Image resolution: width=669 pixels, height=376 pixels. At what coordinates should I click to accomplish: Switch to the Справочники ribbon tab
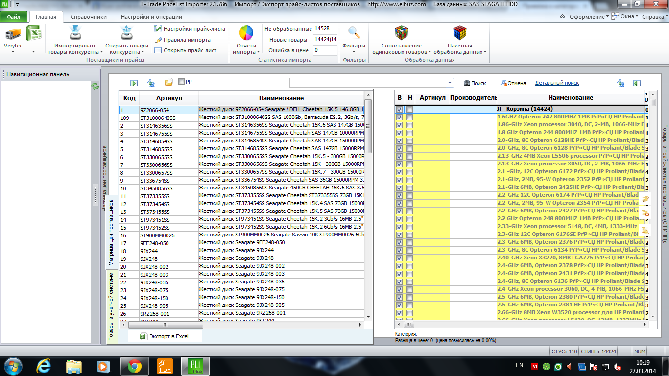tap(89, 17)
